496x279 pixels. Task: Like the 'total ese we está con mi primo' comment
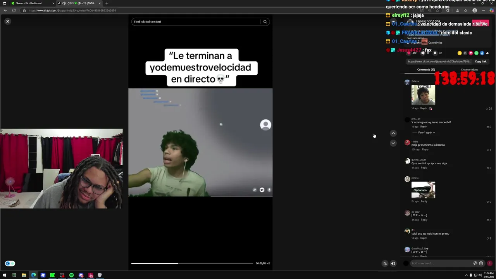[488, 238]
